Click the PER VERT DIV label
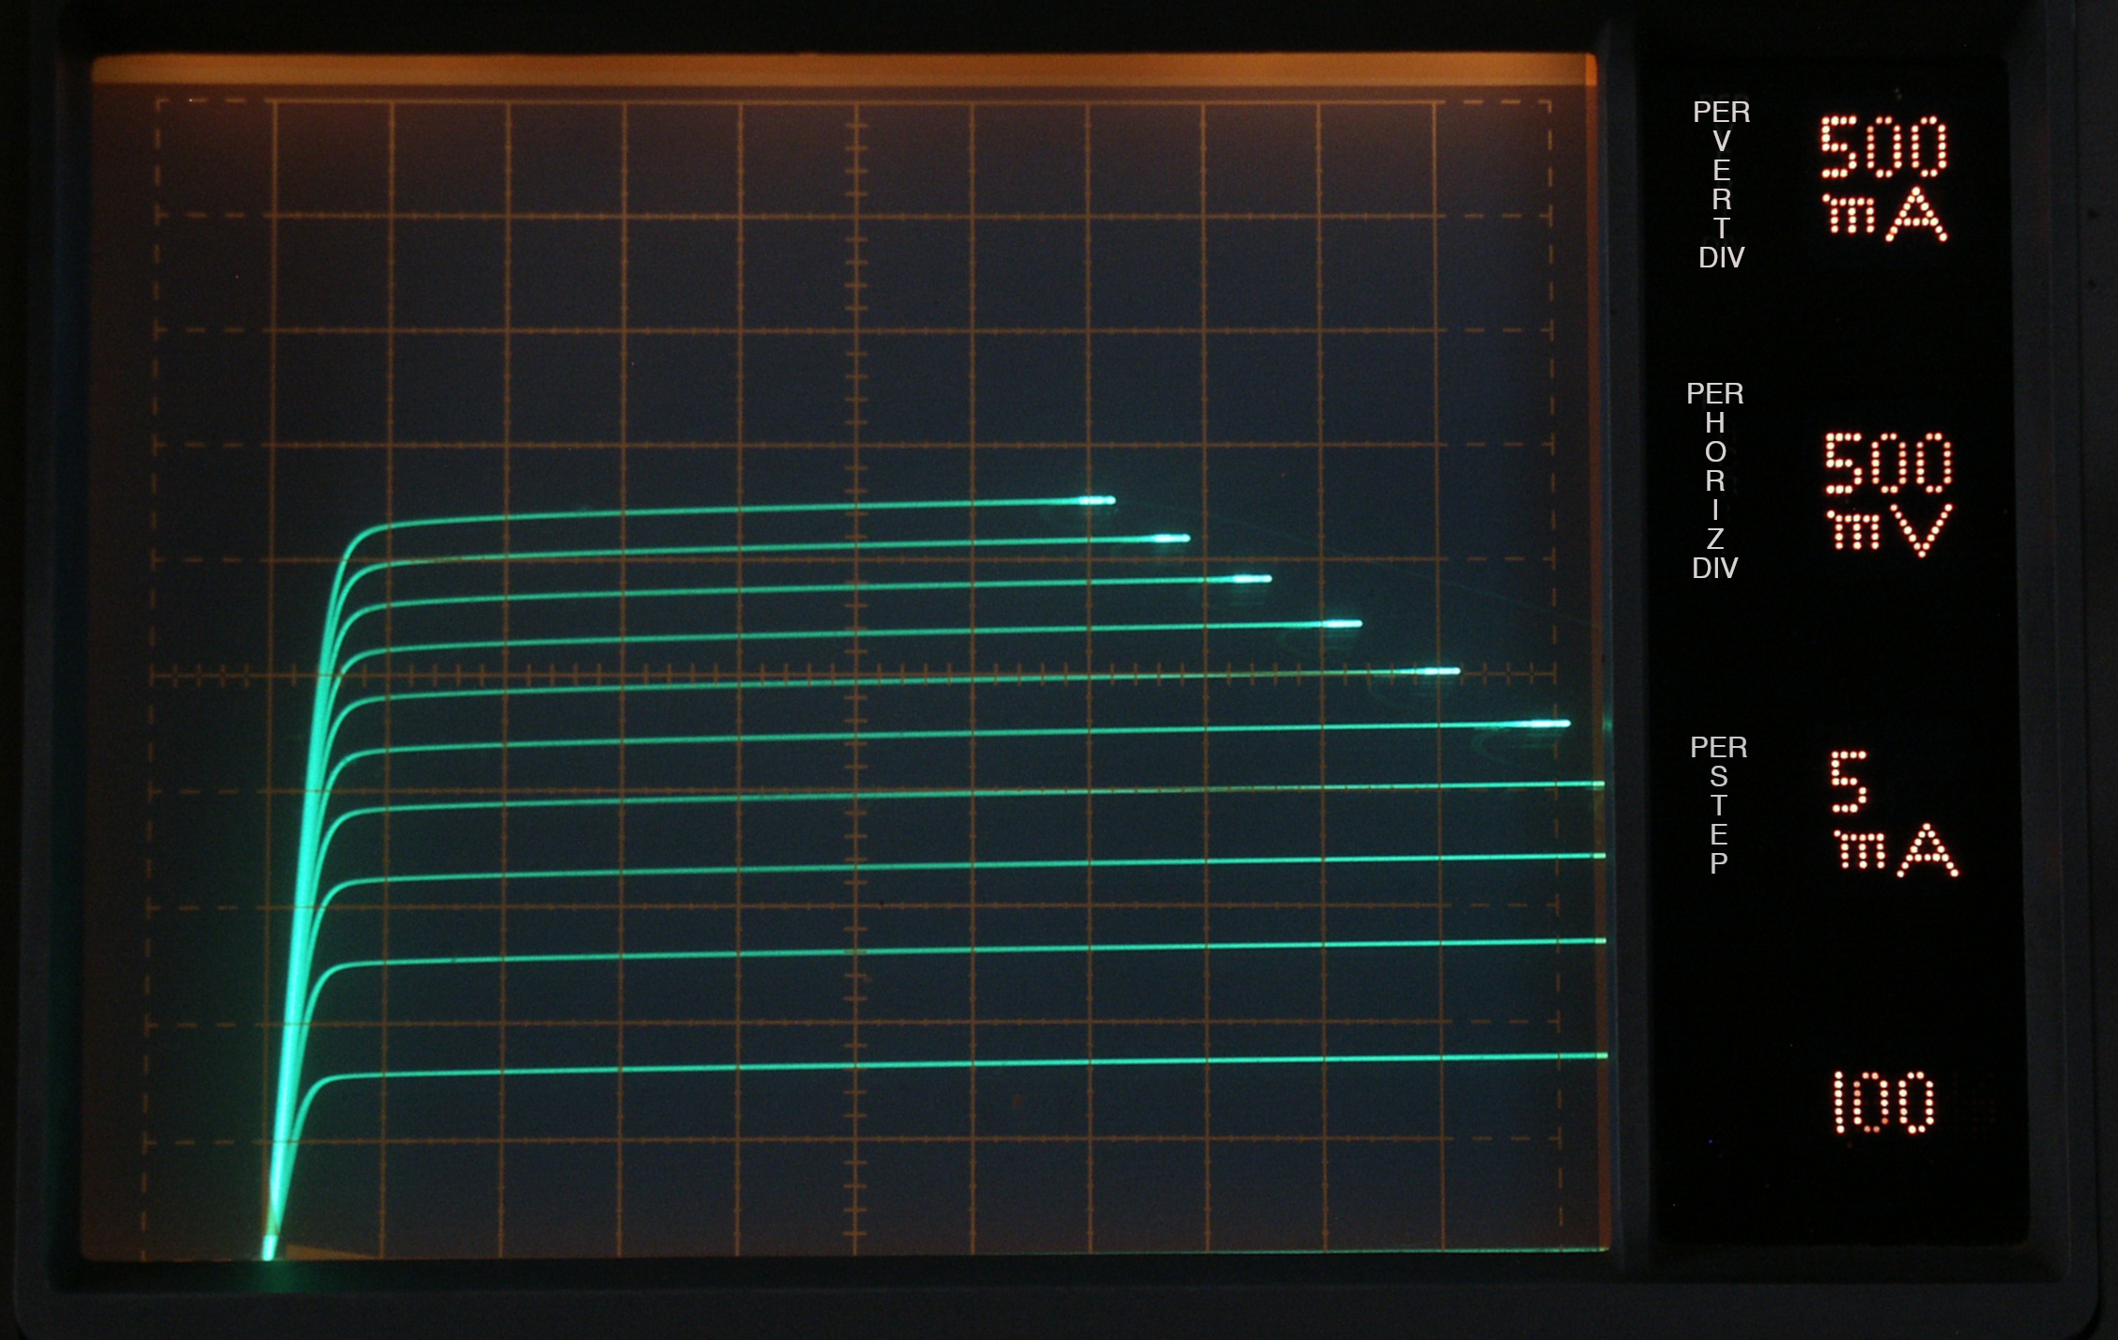The image size is (2118, 1340). point(1721,184)
